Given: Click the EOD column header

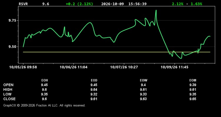Looking at the screenshot, I should point(94,80).
